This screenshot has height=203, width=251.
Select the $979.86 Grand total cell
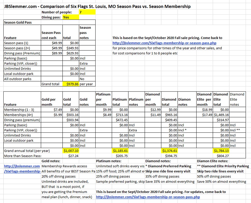pos(71,84)
